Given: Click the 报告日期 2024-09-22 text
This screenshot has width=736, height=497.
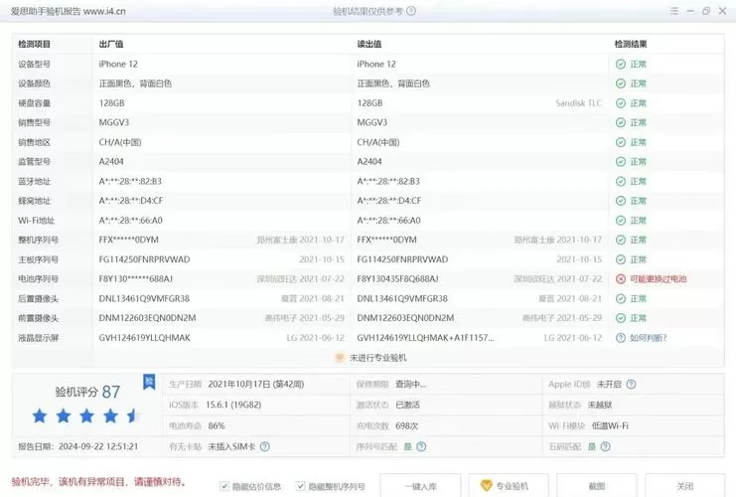Looking at the screenshot, I should (x=78, y=446).
